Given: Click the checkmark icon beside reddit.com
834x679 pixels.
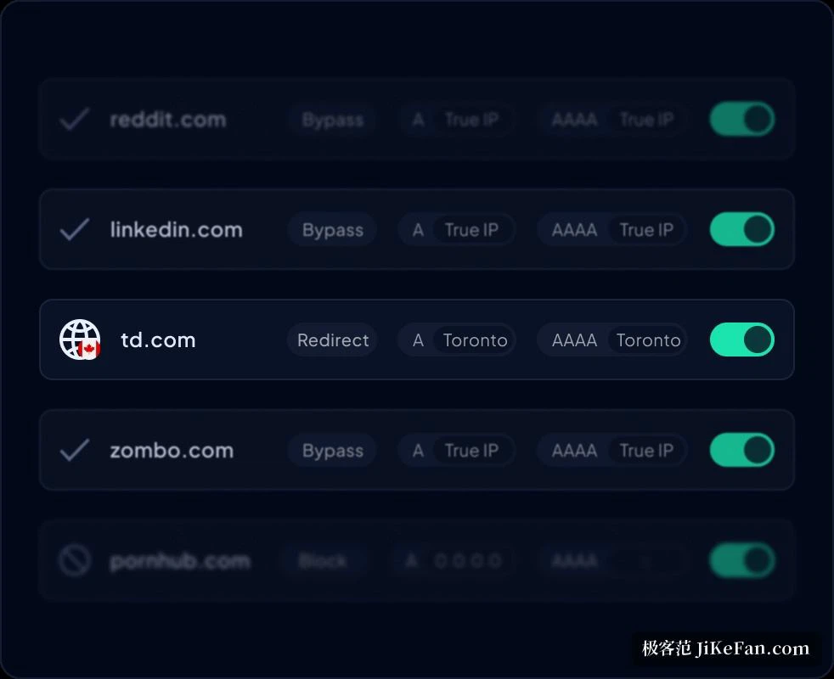Looking at the screenshot, I should (x=75, y=119).
